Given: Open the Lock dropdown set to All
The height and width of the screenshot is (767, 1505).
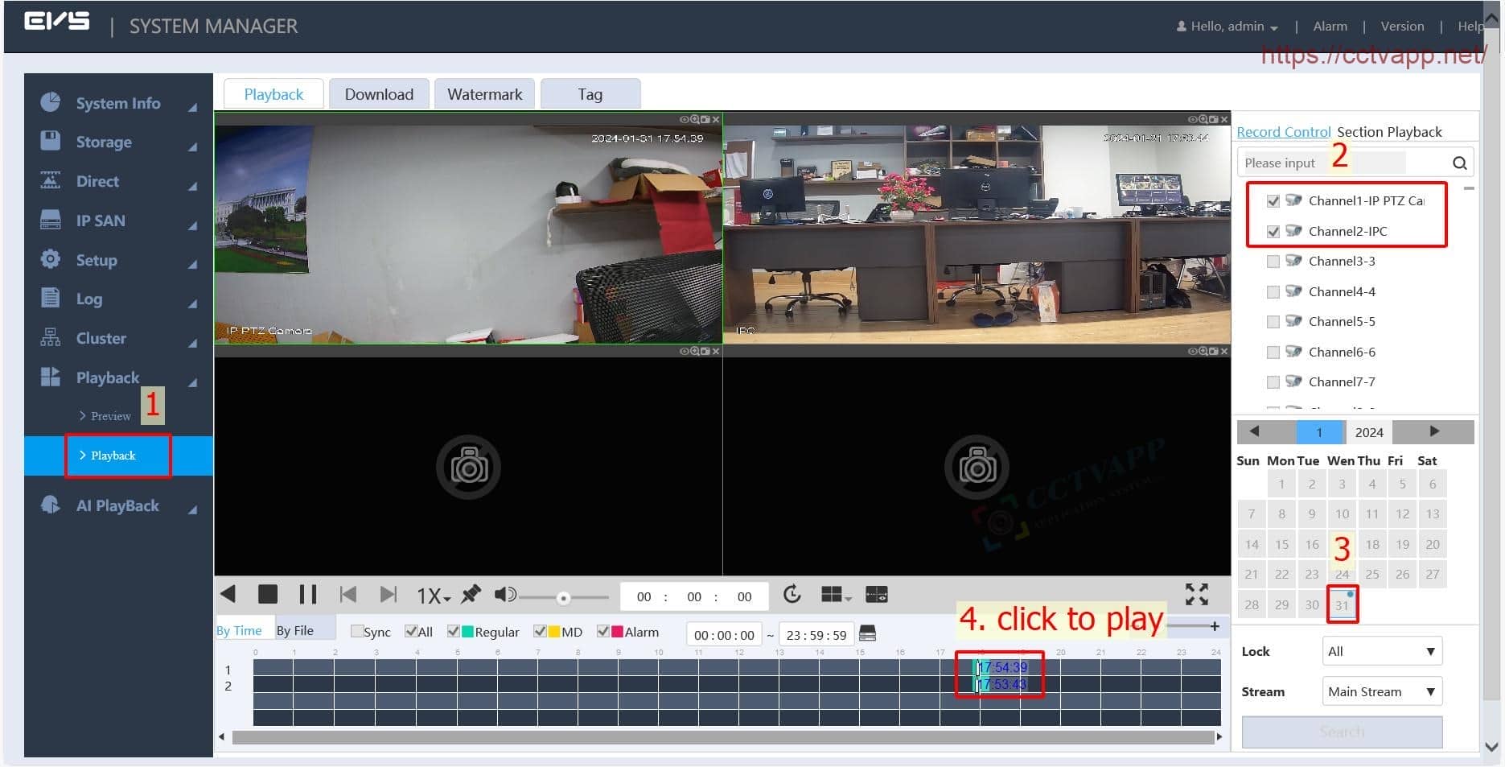Looking at the screenshot, I should pyautogui.click(x=1380, y=651).
